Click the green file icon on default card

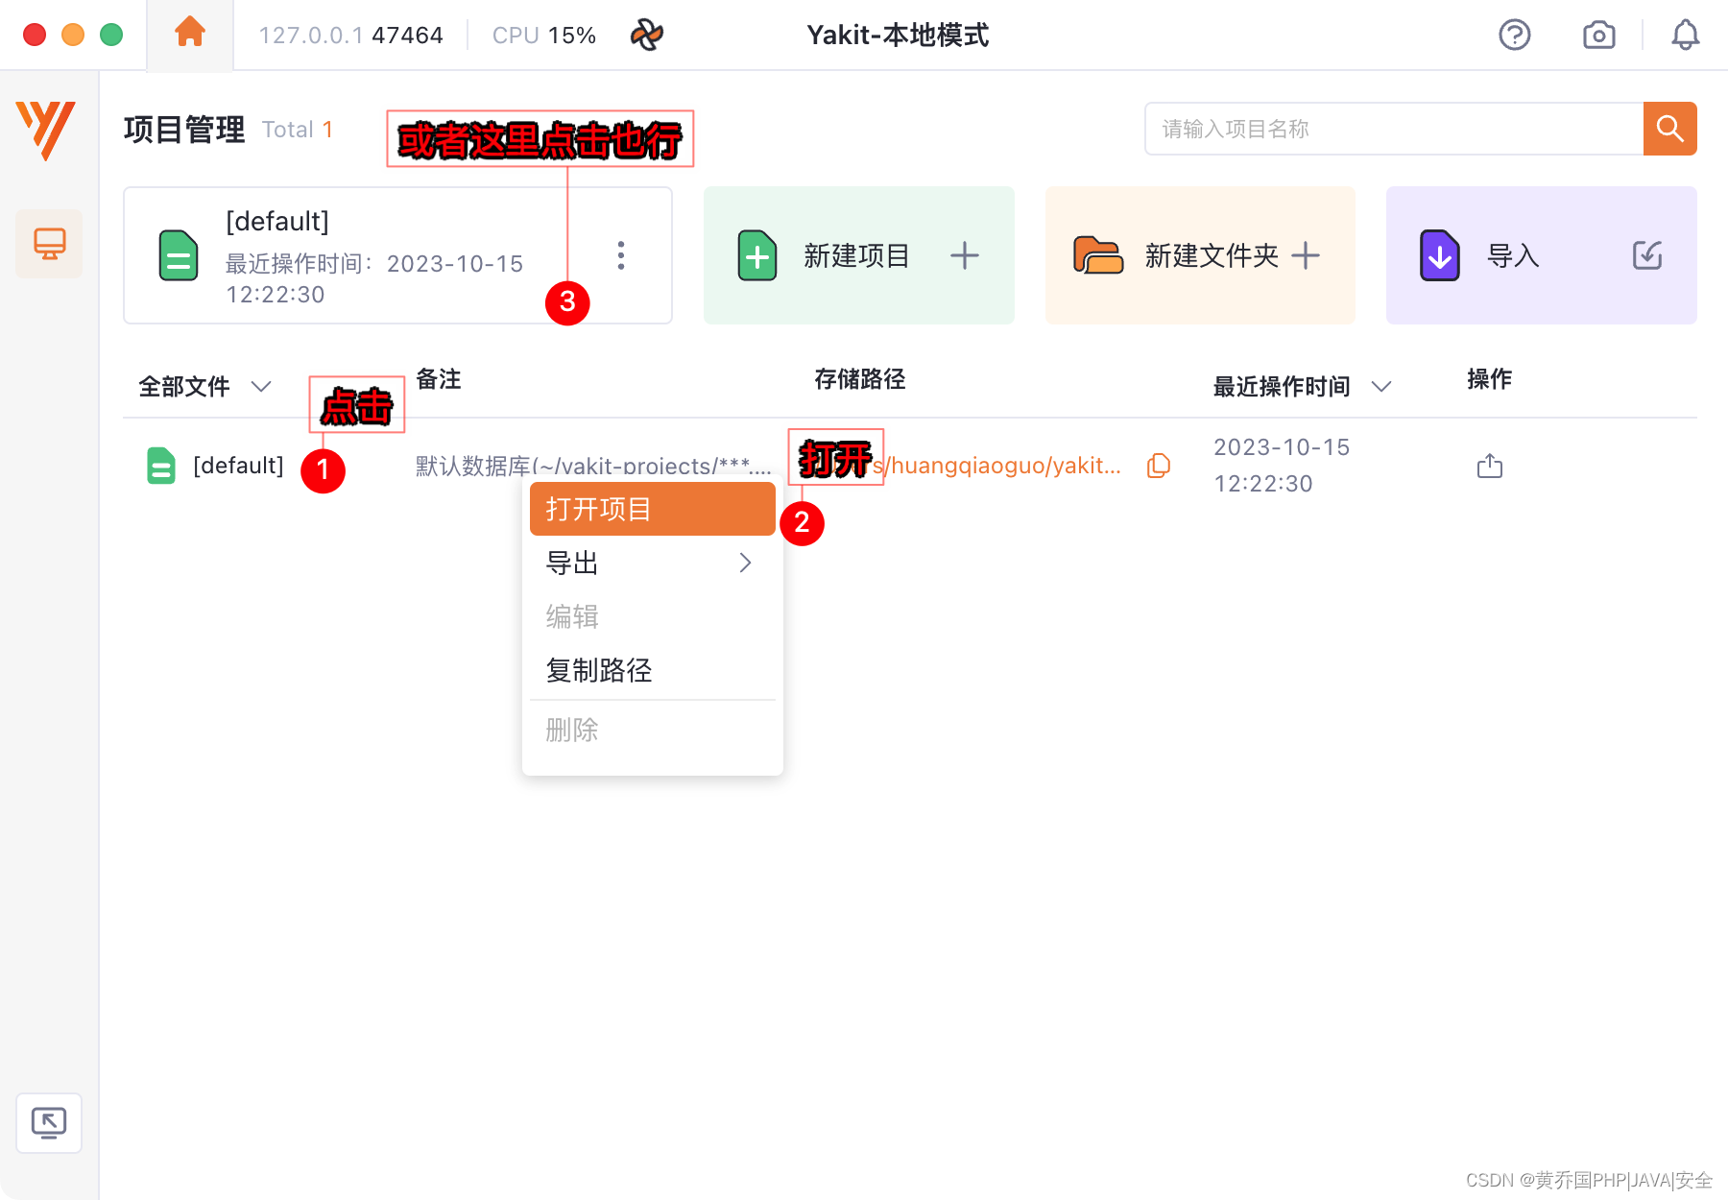point(179,255)
